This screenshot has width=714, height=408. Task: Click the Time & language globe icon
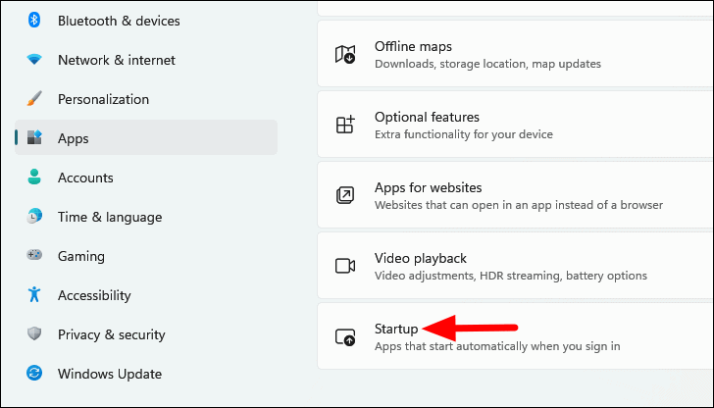[34, 217]
